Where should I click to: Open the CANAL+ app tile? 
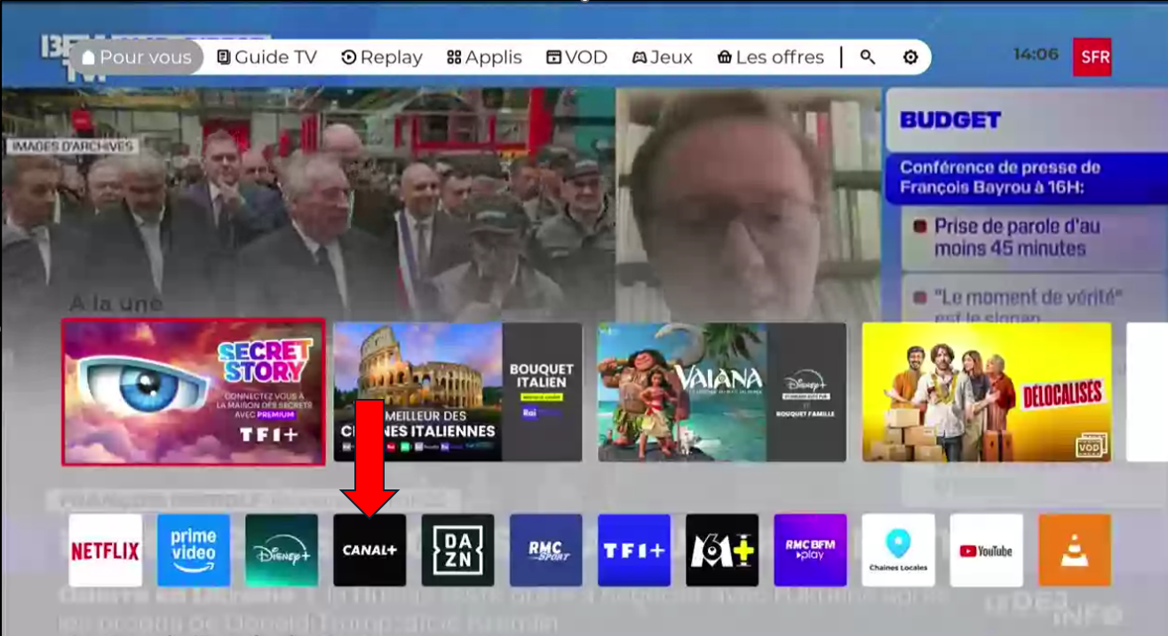tap(369, 551)
